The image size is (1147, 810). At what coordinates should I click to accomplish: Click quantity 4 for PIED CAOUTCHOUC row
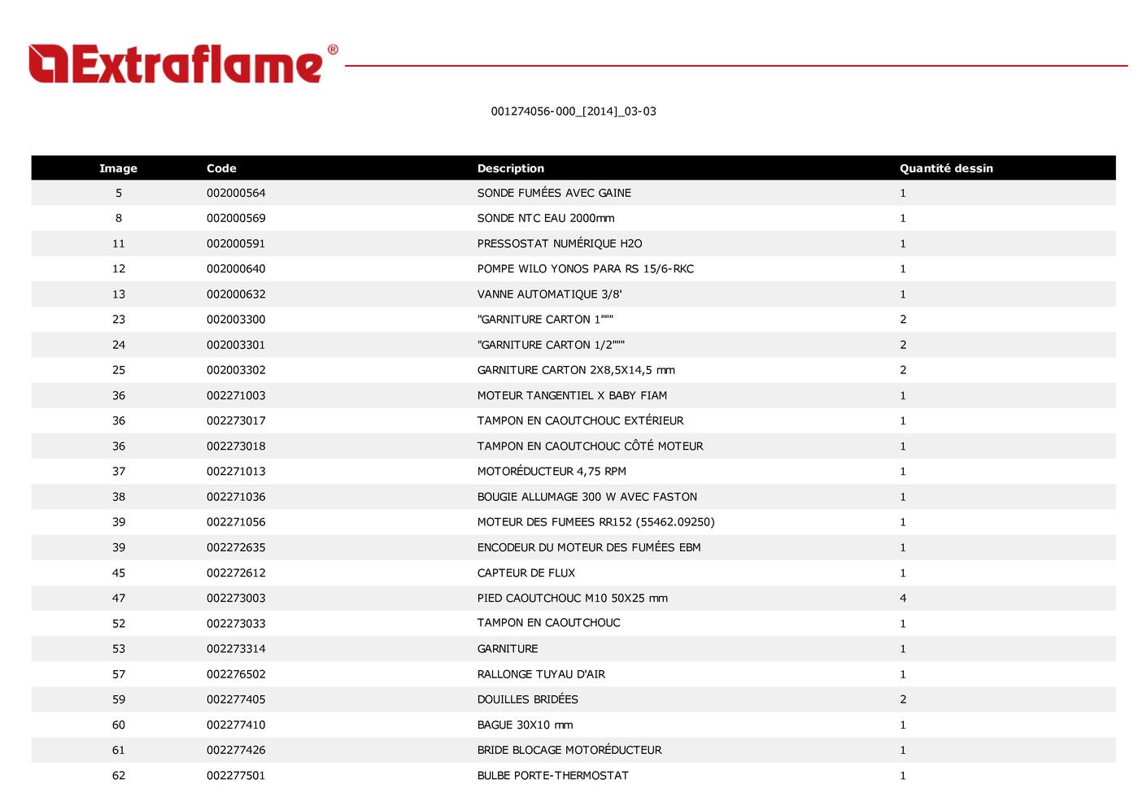tap(903, 598)
